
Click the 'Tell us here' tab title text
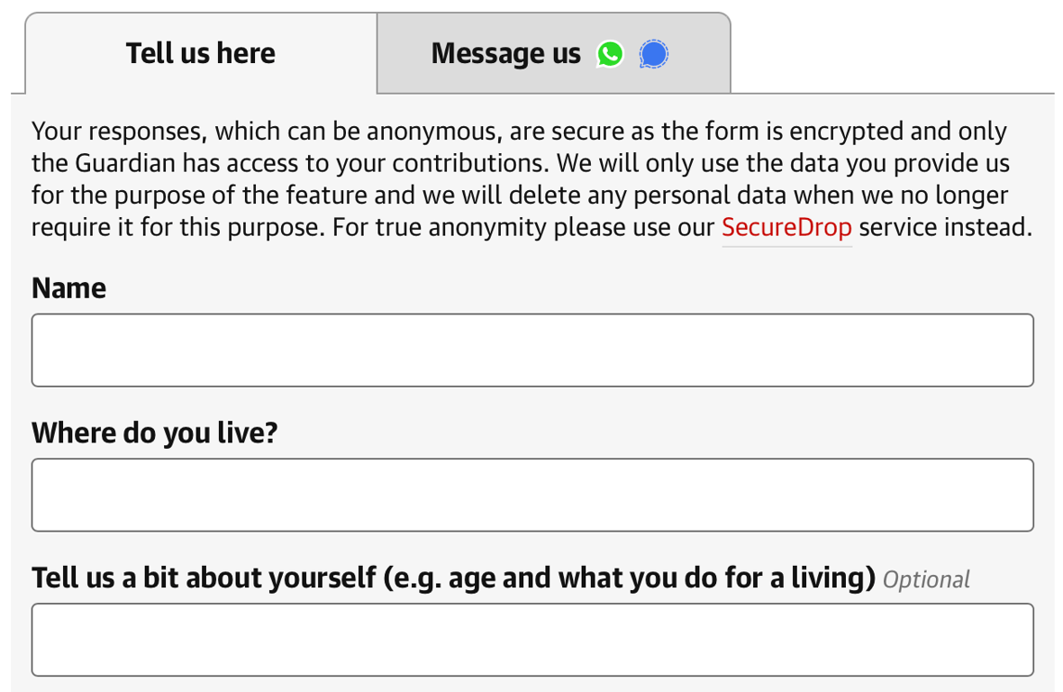tap(201, 53)
